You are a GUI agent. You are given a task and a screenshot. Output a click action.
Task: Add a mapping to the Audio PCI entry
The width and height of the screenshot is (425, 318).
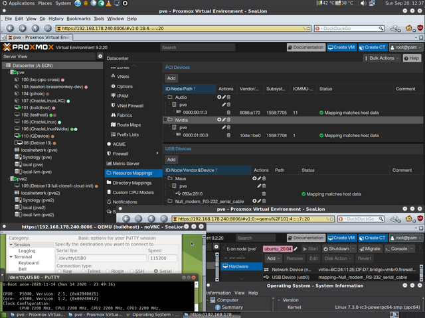pyautogui.click(x=219, y=97)
